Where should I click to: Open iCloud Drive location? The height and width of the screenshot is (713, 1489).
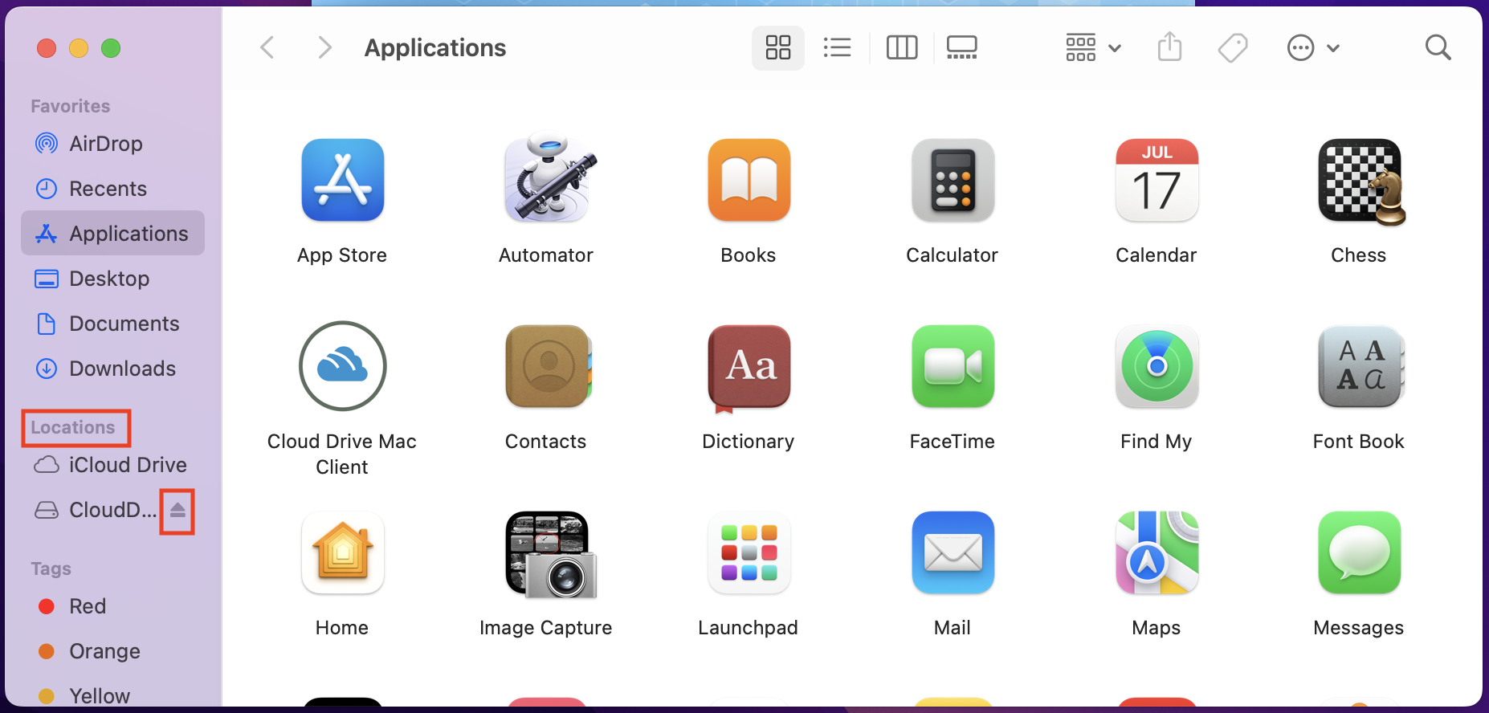click(x=112, y=465)
